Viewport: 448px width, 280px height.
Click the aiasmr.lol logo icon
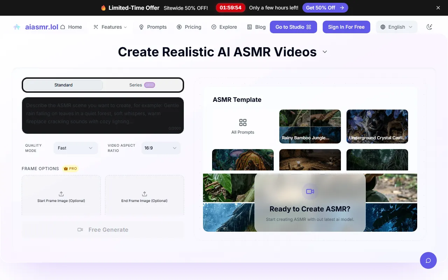17,27
